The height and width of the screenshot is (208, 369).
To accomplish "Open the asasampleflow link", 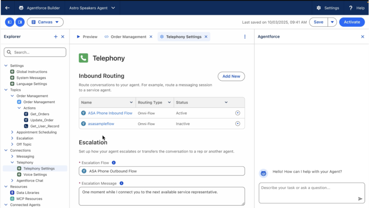I will 101,124.
